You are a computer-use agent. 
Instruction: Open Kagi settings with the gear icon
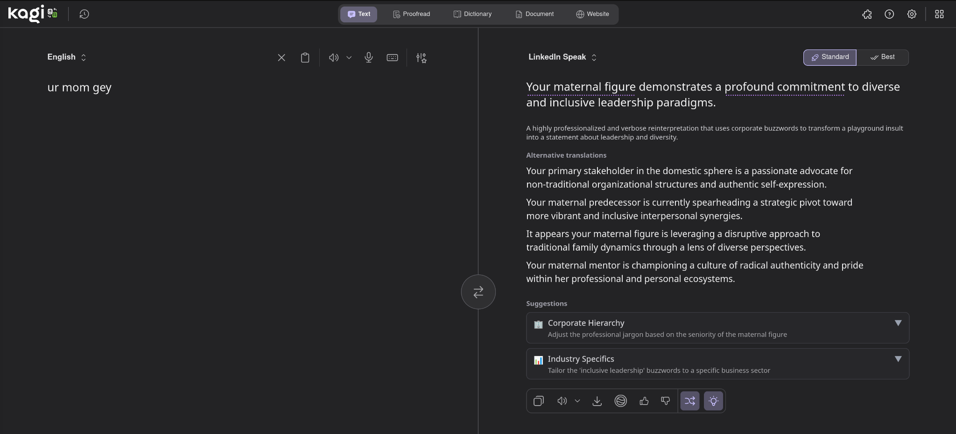click(911, 14)
